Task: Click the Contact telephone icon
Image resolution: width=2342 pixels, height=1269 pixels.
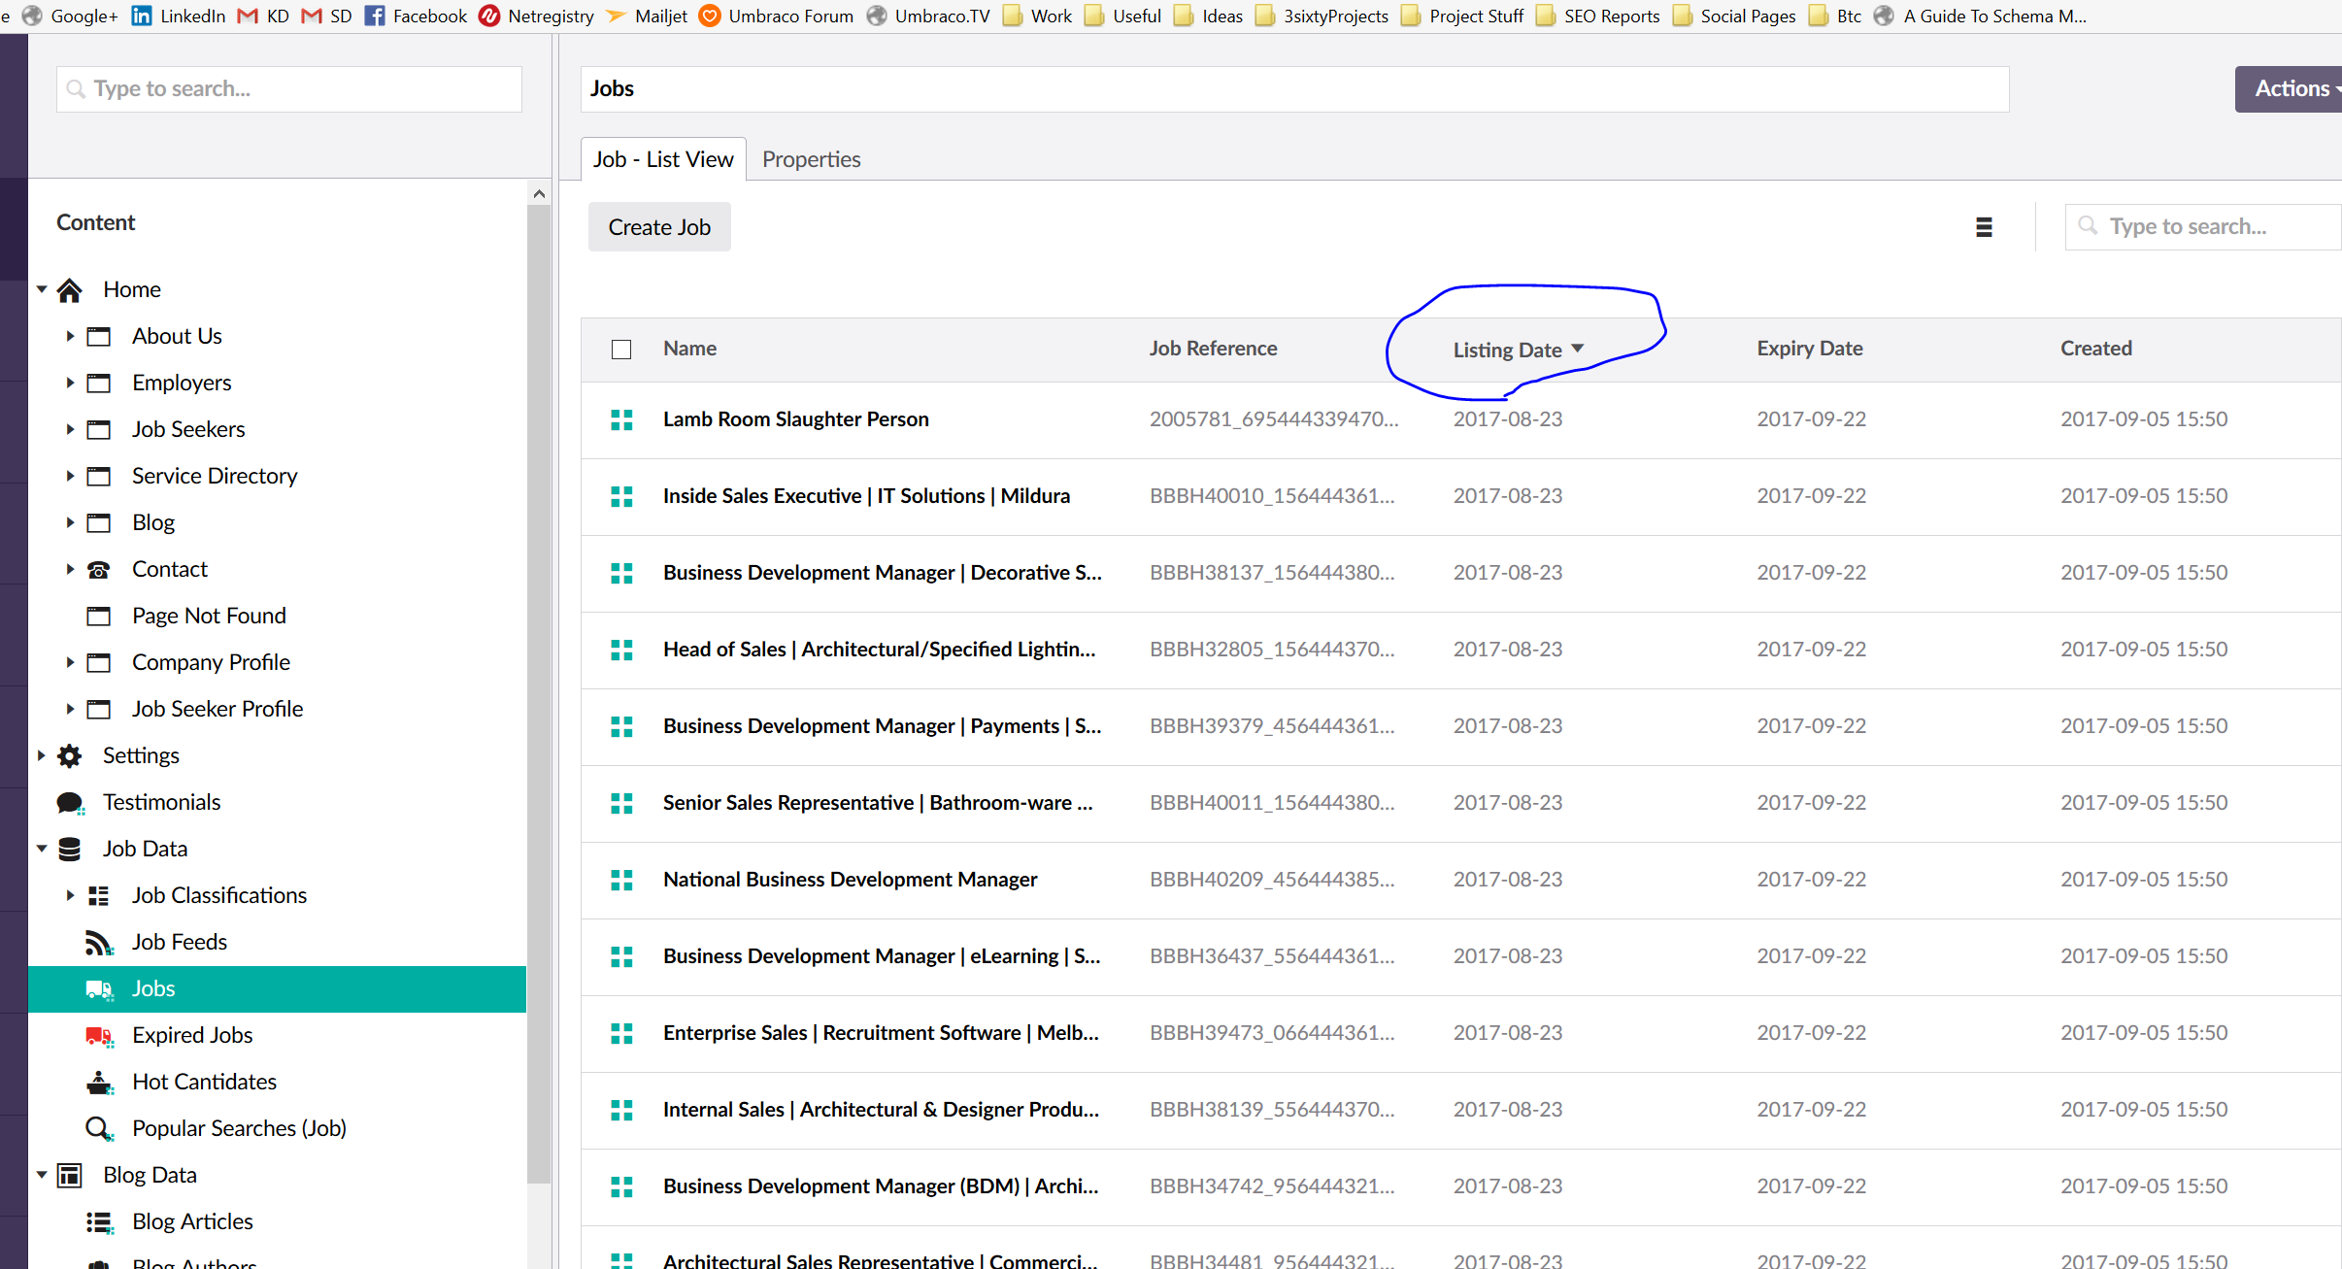Action: pyautogui.click(x=99, y=569)
